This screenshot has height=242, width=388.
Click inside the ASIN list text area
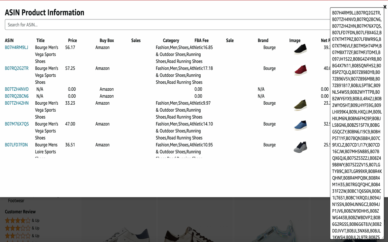357,121
